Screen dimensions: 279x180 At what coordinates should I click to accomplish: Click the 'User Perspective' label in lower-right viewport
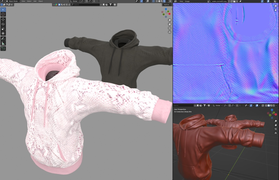tap(180, 109)
